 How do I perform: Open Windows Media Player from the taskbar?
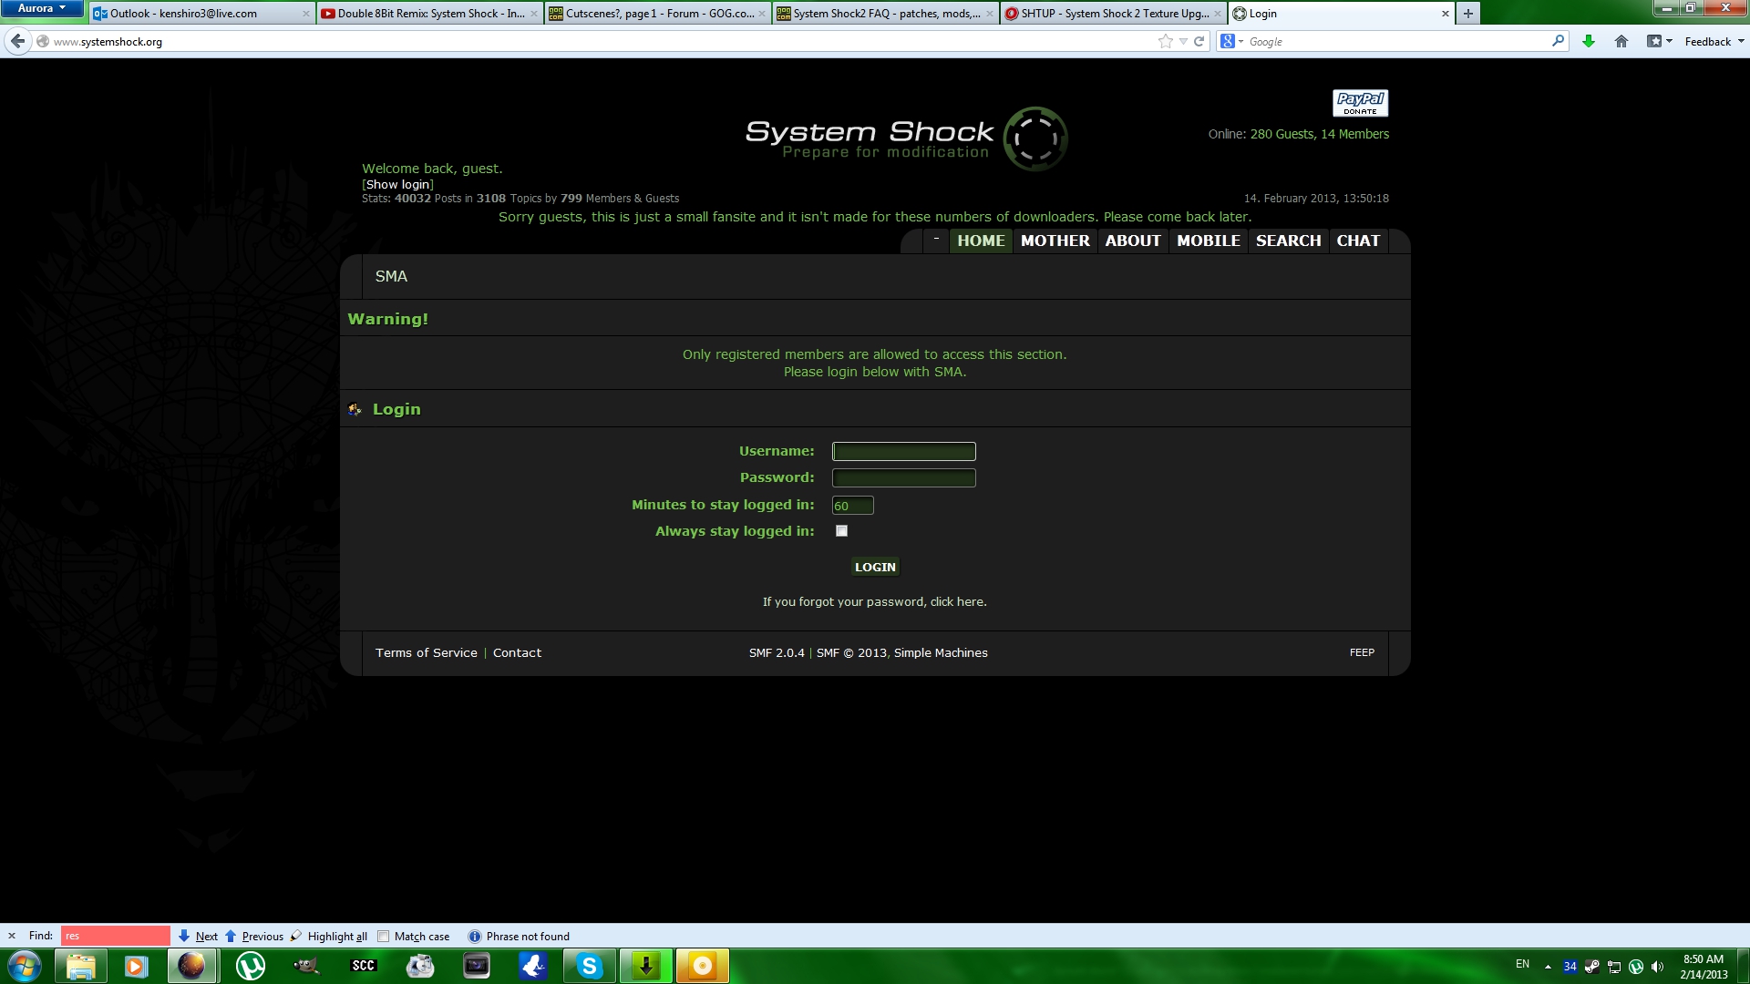[x=136, y=966]
